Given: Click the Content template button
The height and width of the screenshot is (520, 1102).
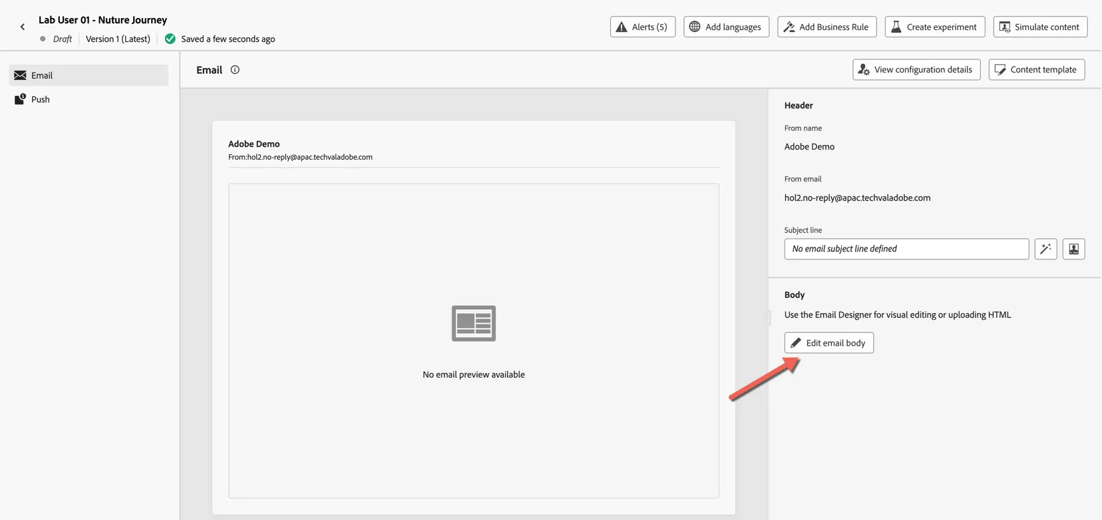Looking at the screenshot, I should 1037,69.
